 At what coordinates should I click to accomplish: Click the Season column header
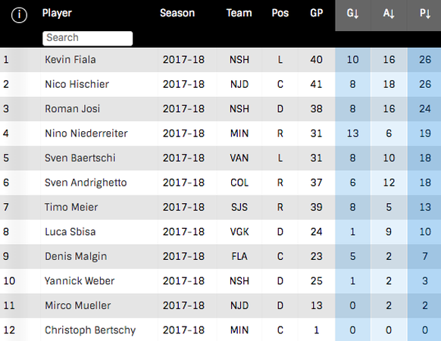tap(177, 13)
